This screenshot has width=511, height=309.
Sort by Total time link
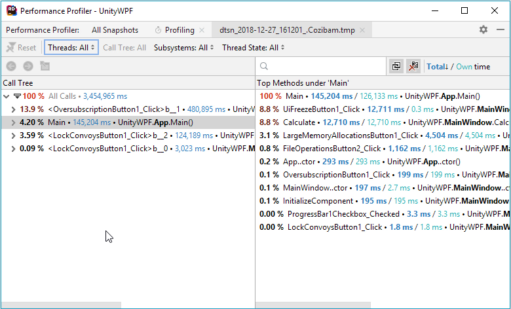[x=438, y=67]
